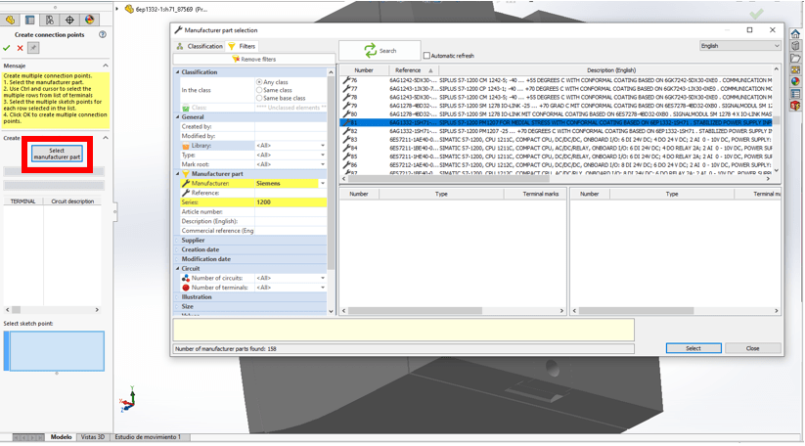Open the FeatureManager design tree tab

[x=10, y=20]
